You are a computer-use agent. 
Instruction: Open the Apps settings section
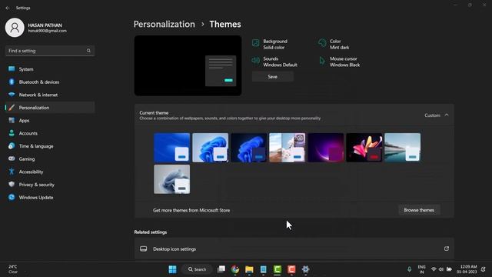coord(49,121)
